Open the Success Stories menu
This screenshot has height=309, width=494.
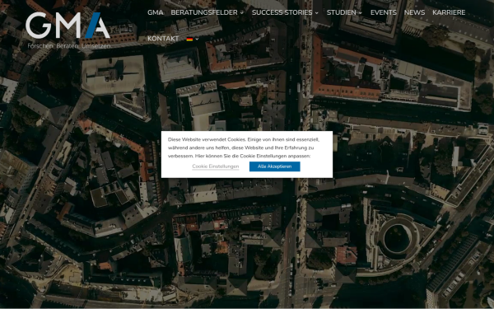point(282,12)
